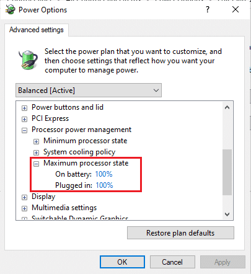The width and height of the screenshot is (251, 274).
Task: Expand the Display settings node
Action: click(24, 197)
